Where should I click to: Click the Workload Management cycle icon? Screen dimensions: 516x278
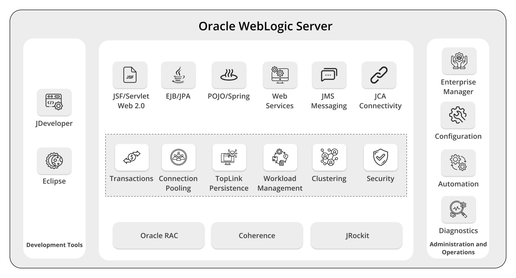tap(280, 157)
